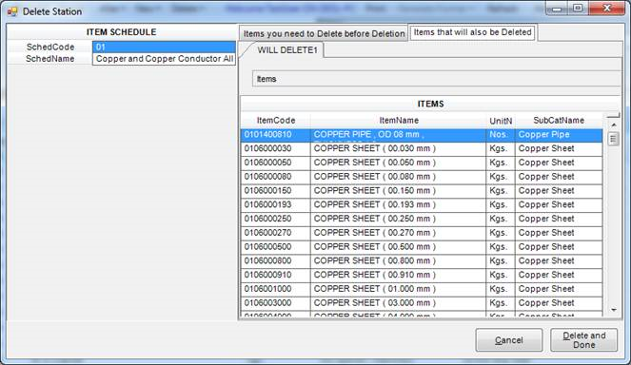
Task: Minimize the Delete Station window
Action: point(557,9)
